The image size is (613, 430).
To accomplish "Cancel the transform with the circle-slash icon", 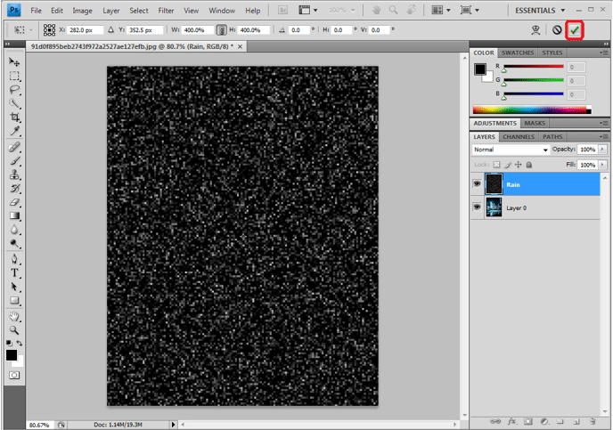I will pyautogui.click(x=557, y=29).
